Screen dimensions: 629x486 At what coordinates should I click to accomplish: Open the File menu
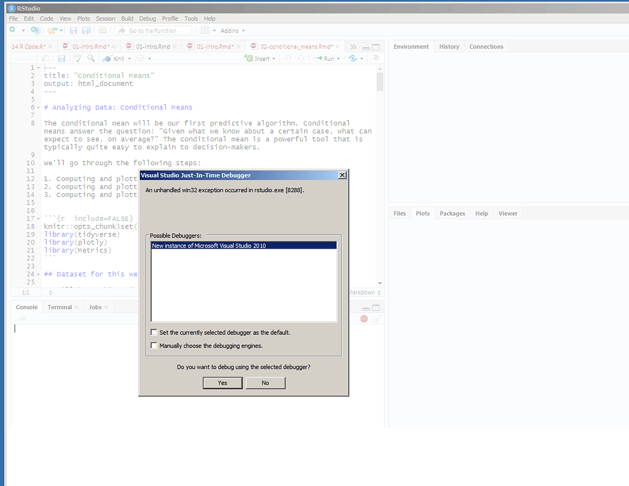click(14, 18)
